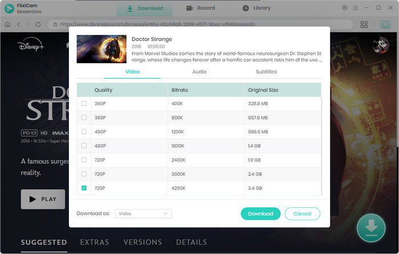Check the 720P 3000K quality row
The width and height of the screenshot is (399, 254).
(x=84, y=174)
